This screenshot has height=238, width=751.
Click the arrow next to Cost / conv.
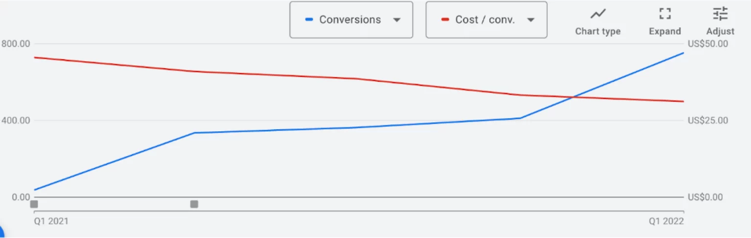pyautogui.click(x=530, y=20)
